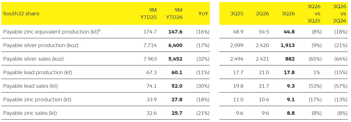Select the Payable lead sales (kt) row label
Viewport: 351px width, 122px height.
click(30, 86)
